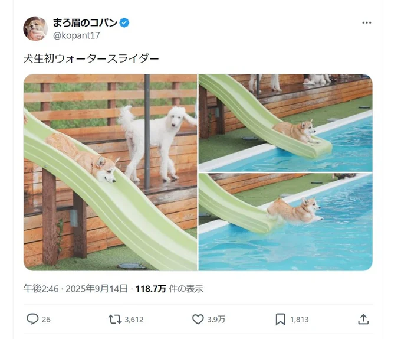This screenshot has height=339, width=401.
Task: Open the @kopant17 handle link
Action: coord(76,35)
